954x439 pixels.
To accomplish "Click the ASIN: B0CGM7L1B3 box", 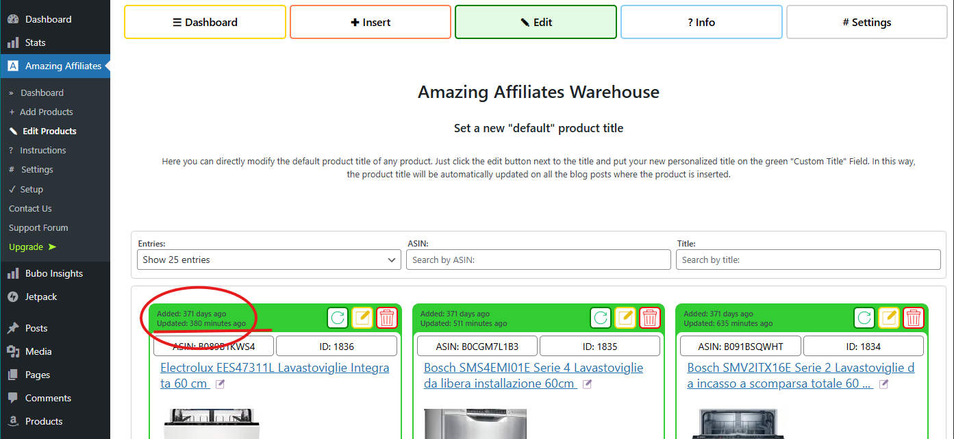I will tap(477, 346).
